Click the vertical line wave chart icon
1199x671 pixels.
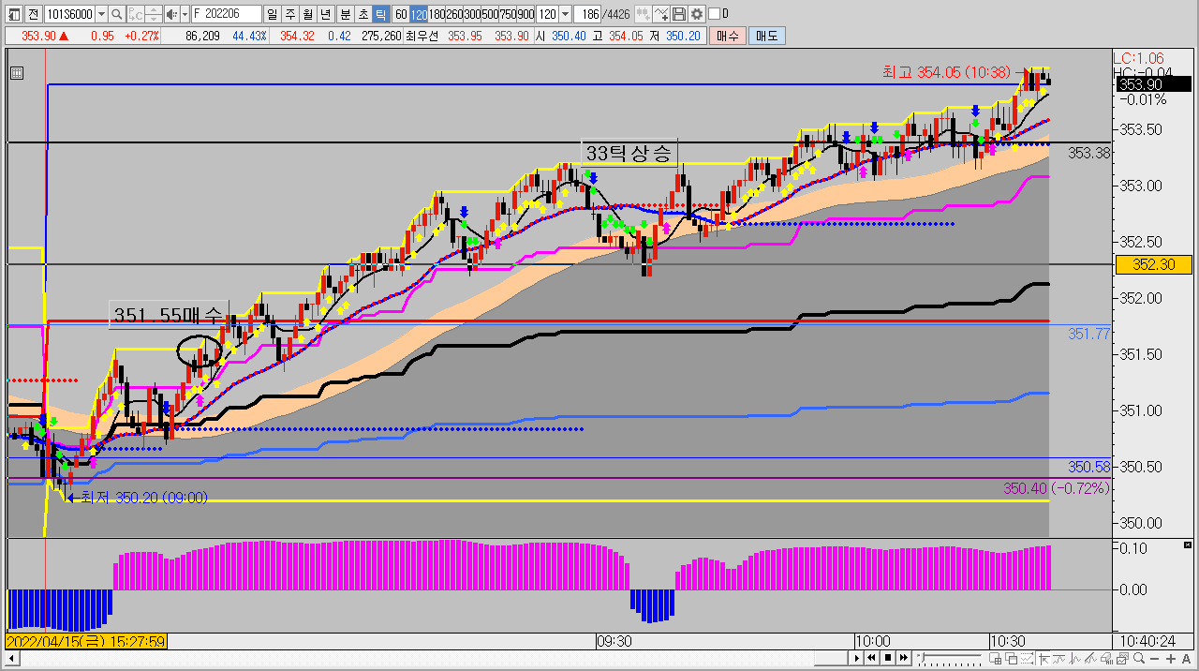click(1074, 659)
